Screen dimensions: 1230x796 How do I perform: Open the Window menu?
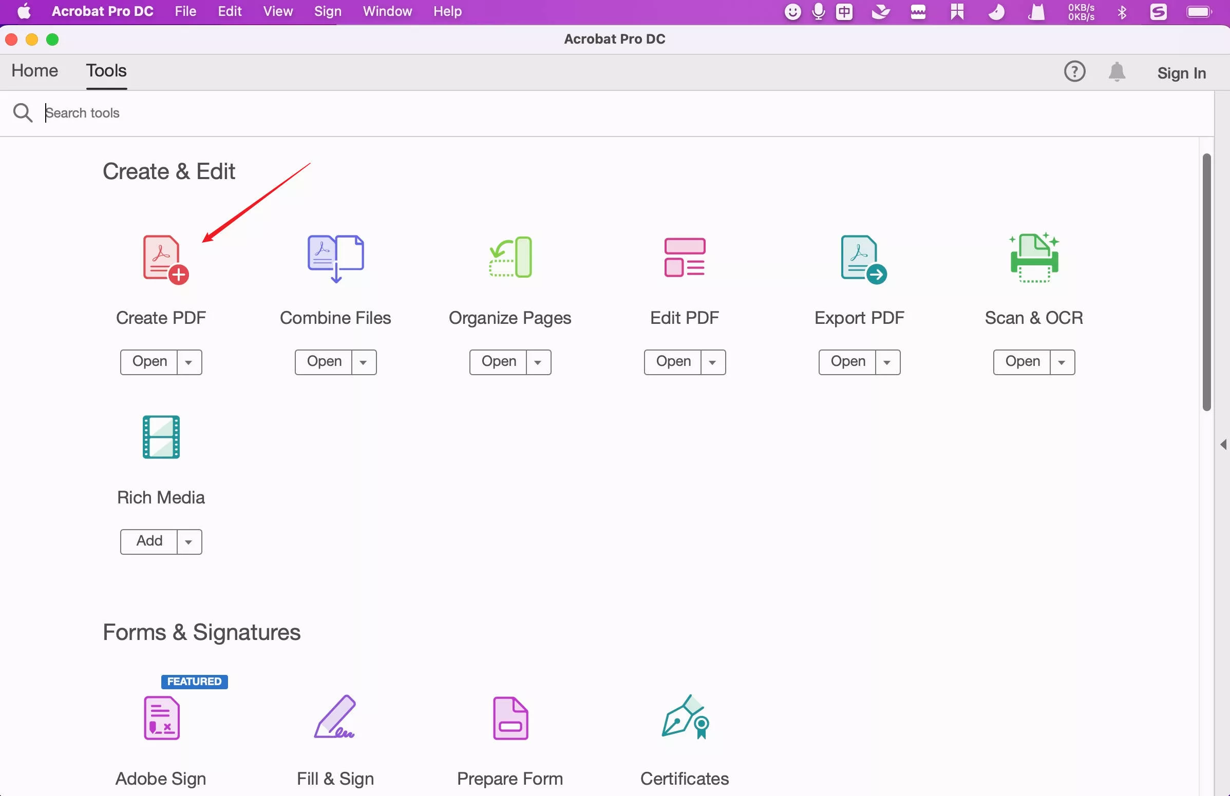click(x=387, y=11)
